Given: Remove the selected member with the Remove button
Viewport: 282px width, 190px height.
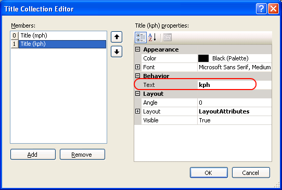Looking at the screenshot, I should pyautogui.click(x=82, y=155).
